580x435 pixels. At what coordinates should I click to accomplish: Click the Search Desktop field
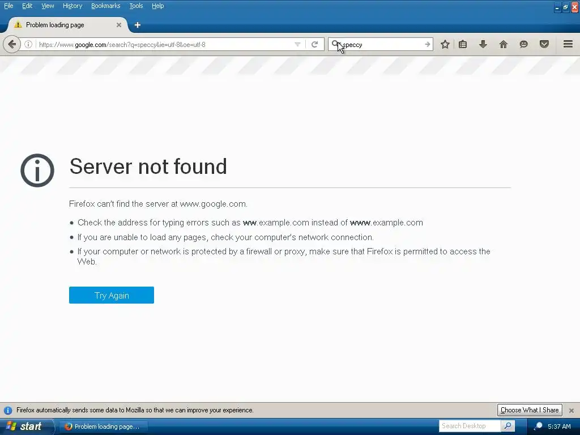470,426
